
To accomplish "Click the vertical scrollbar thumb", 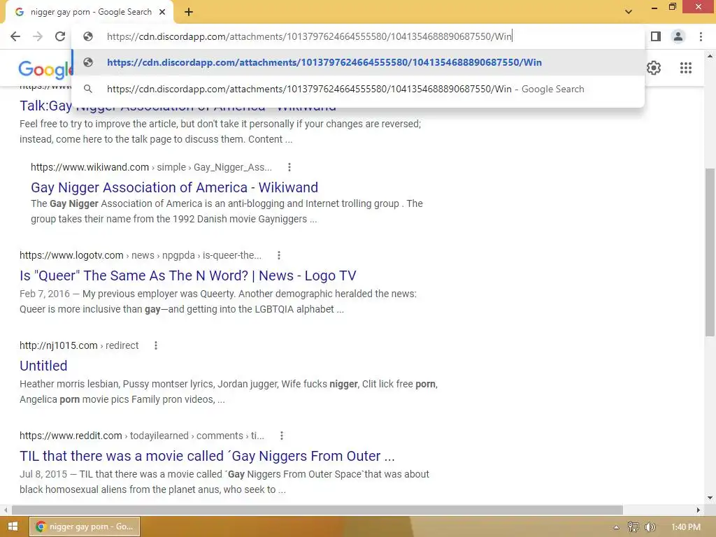I will click(710, 252).
